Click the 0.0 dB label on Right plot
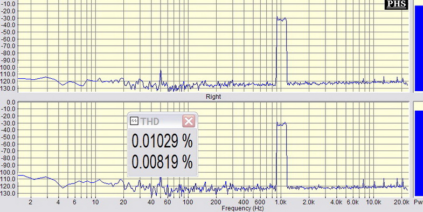This screenshot has width=423, height=212. (x=11, y=102)
